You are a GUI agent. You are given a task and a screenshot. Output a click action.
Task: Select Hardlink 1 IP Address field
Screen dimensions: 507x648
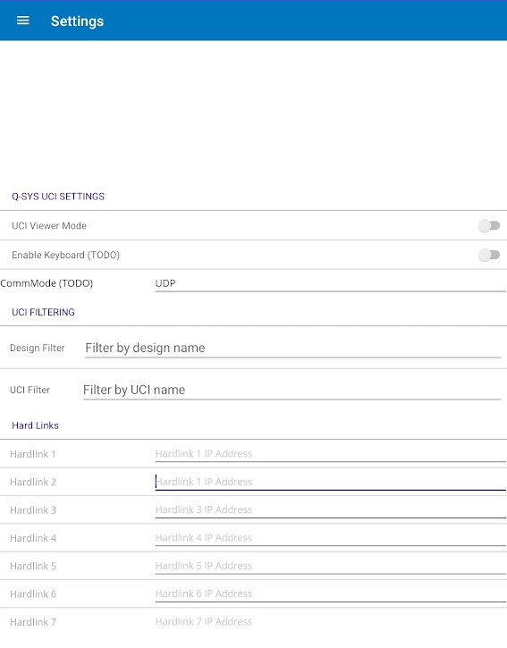click(331, 454)
